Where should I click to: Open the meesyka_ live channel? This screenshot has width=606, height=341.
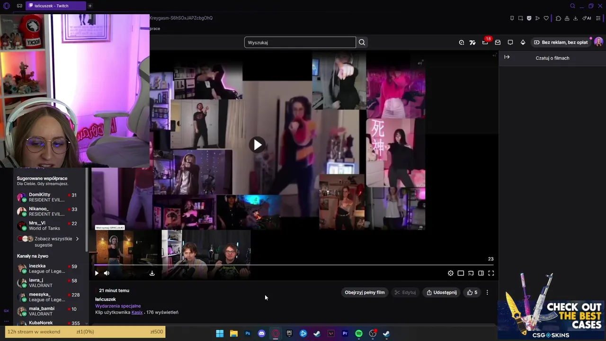[x=50, y=297]
